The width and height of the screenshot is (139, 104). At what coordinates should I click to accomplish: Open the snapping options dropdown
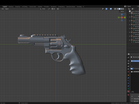click(55, 9)
